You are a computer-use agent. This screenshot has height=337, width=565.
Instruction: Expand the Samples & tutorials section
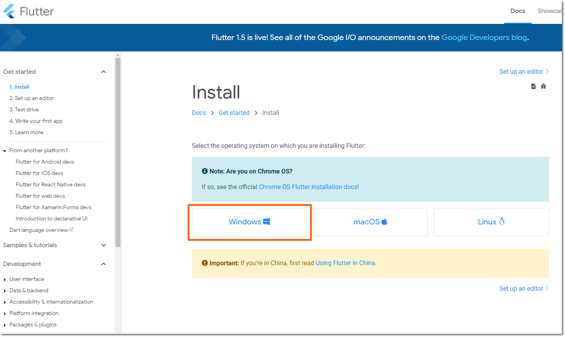click(104, 245)
